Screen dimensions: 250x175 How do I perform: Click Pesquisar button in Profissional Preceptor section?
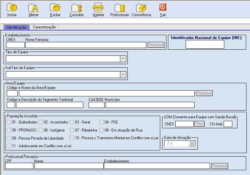pos(220,166)
